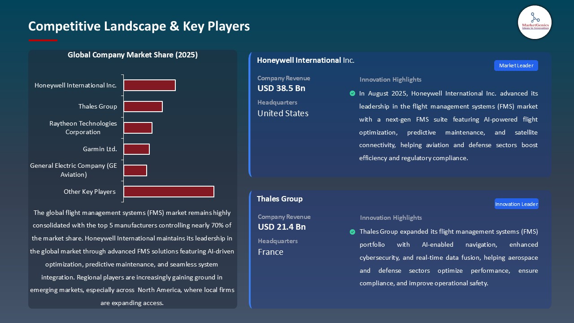
Task: Select the Garmin Ltd. bar in the chart
Action: 136,149
